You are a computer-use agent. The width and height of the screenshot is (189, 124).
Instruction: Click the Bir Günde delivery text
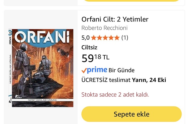click(x=122, y=70)
